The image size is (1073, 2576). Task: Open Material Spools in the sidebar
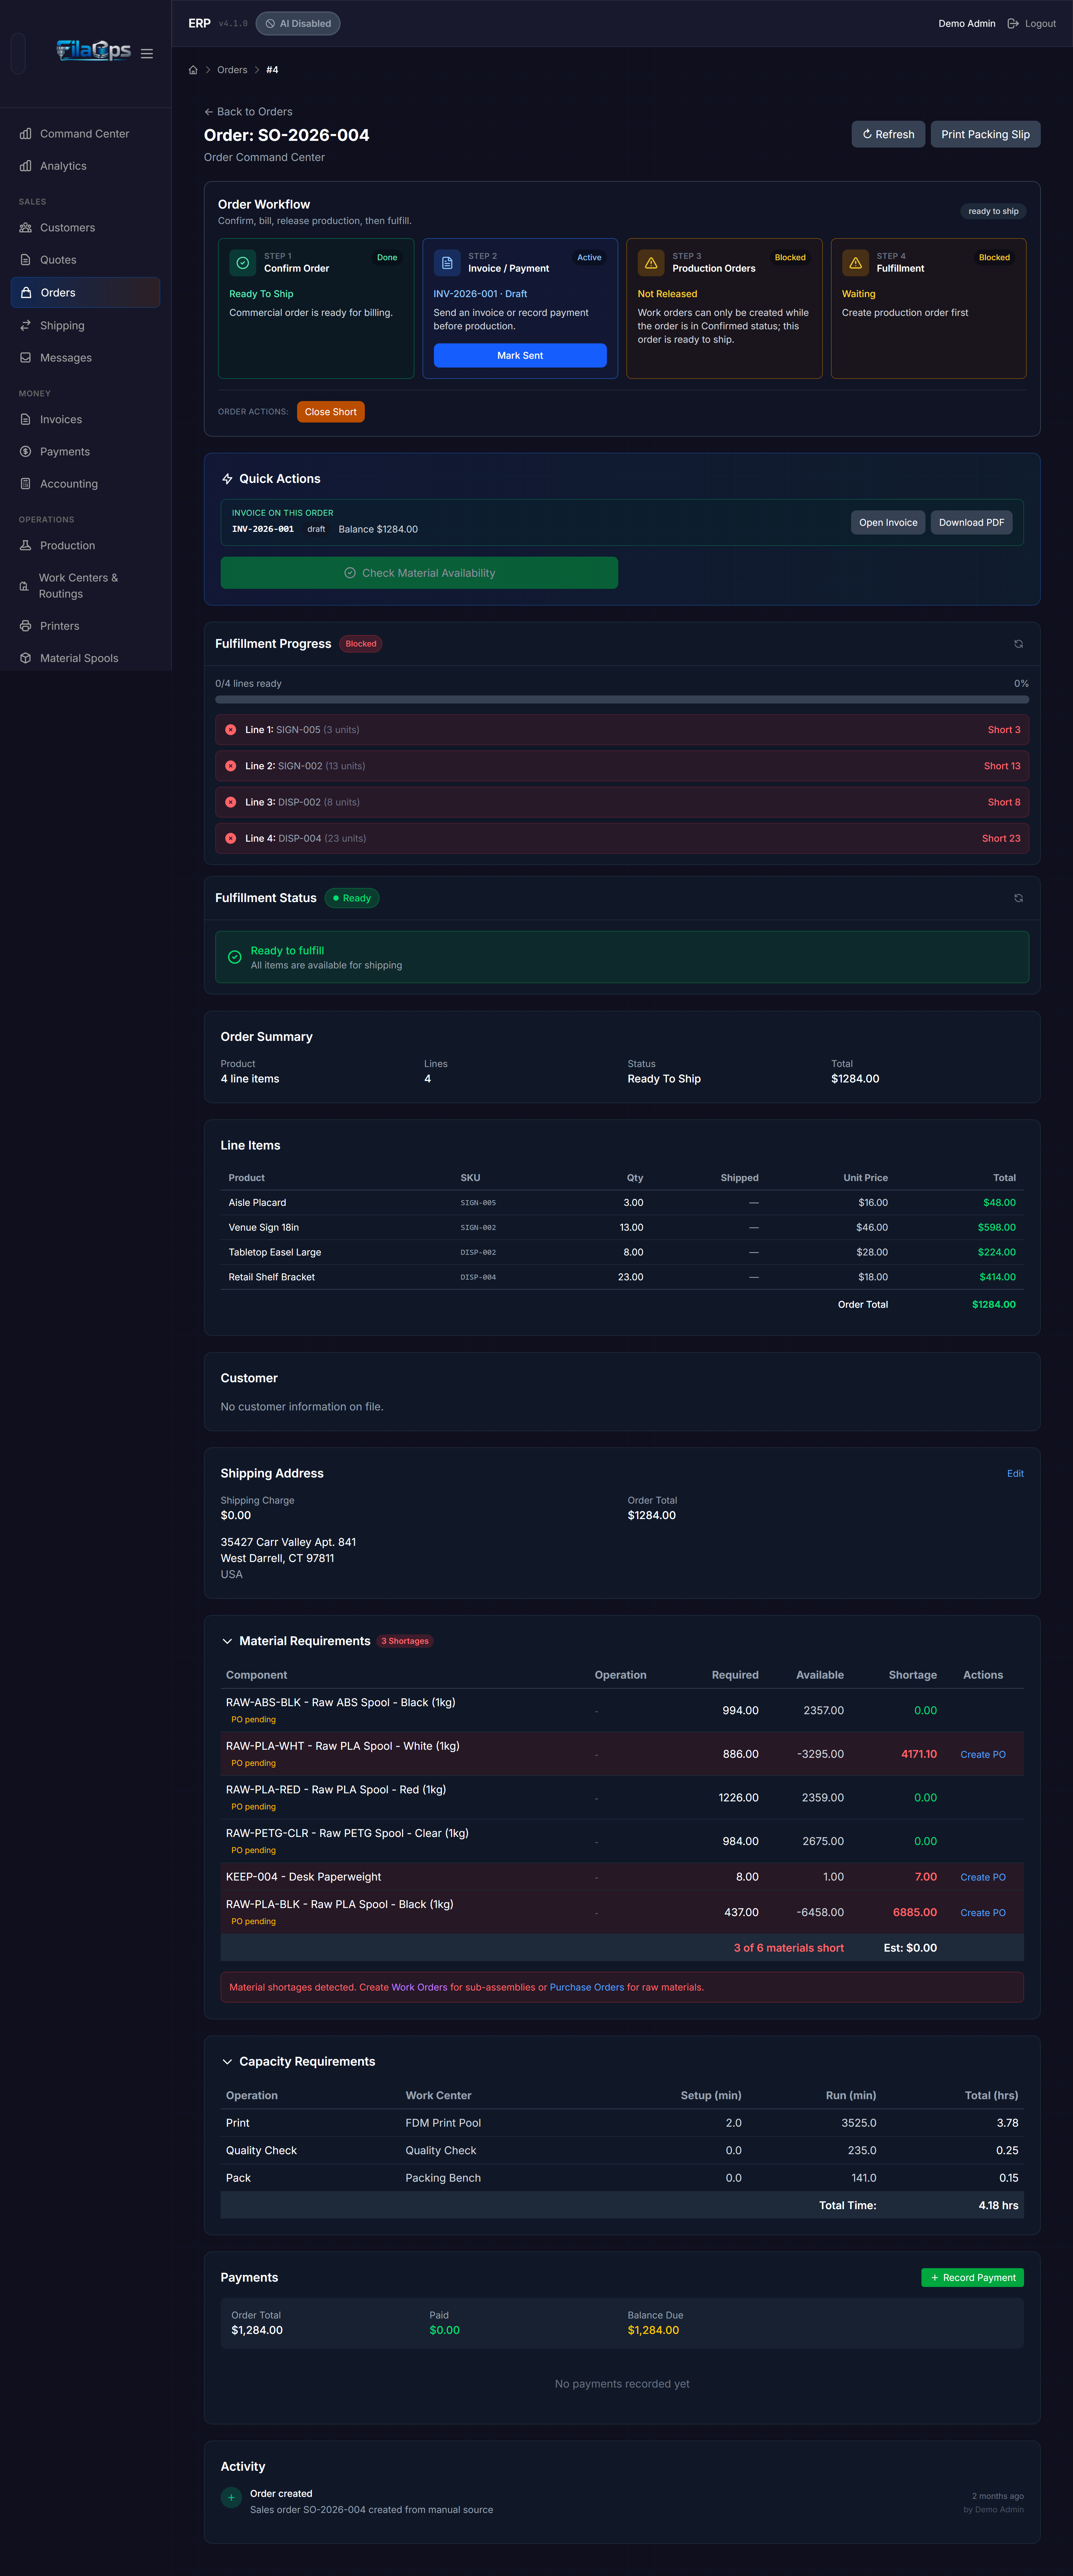[85, 658]
